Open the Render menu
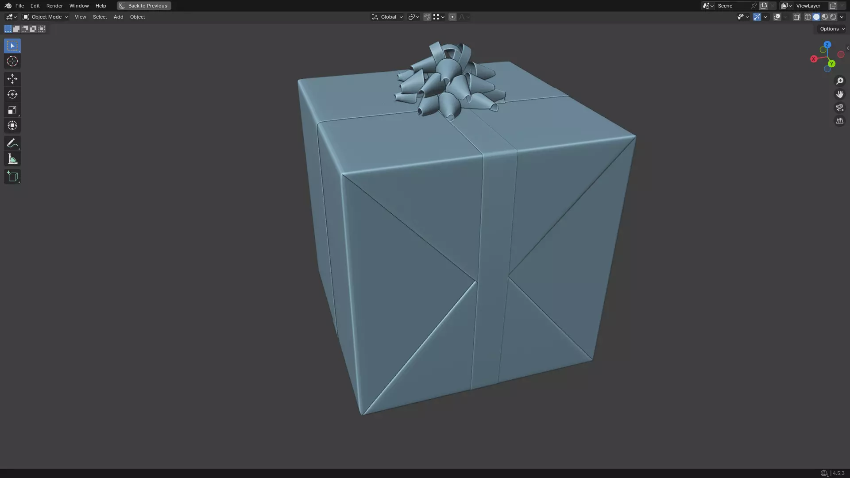 pos(54,6)
